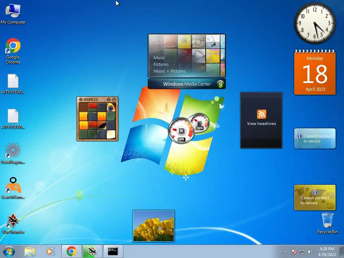Click the puzzle shuffle/solve icon
The width and height of the screenshot is (344, 258).
pyautogui.click(x=114, y=99)
